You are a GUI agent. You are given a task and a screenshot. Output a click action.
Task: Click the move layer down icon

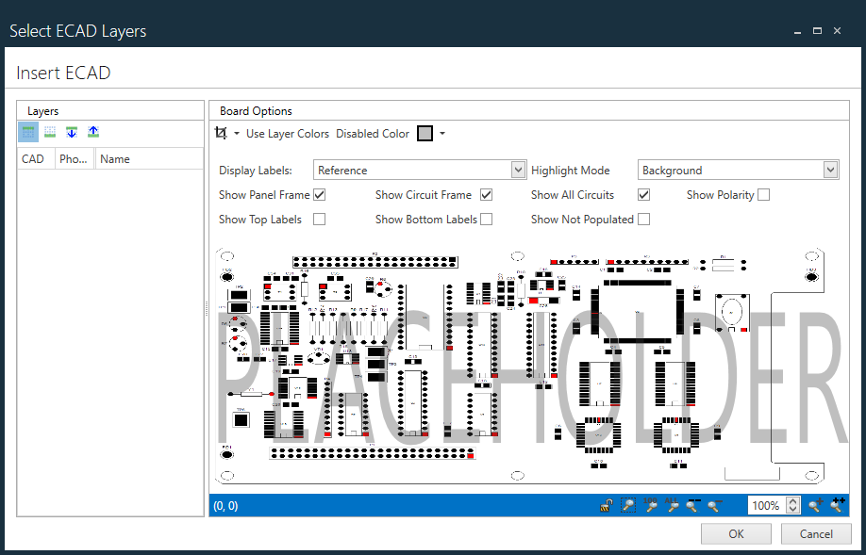tap(72, 132)
